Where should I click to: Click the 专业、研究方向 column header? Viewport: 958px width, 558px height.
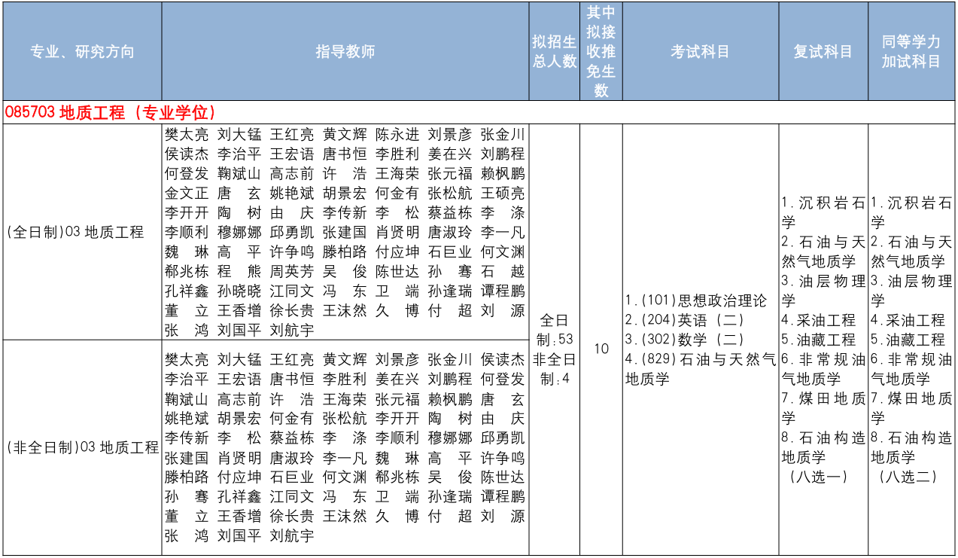82,52
